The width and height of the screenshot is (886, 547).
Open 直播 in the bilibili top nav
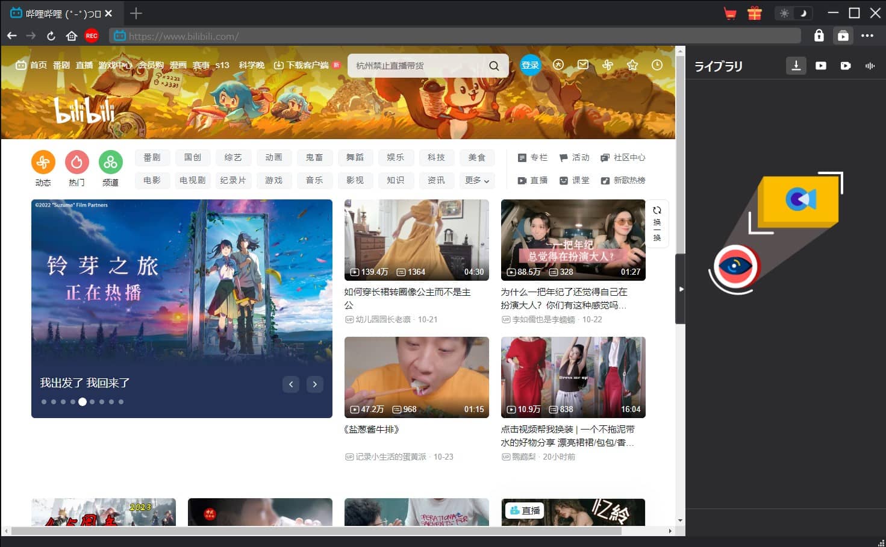84,65
